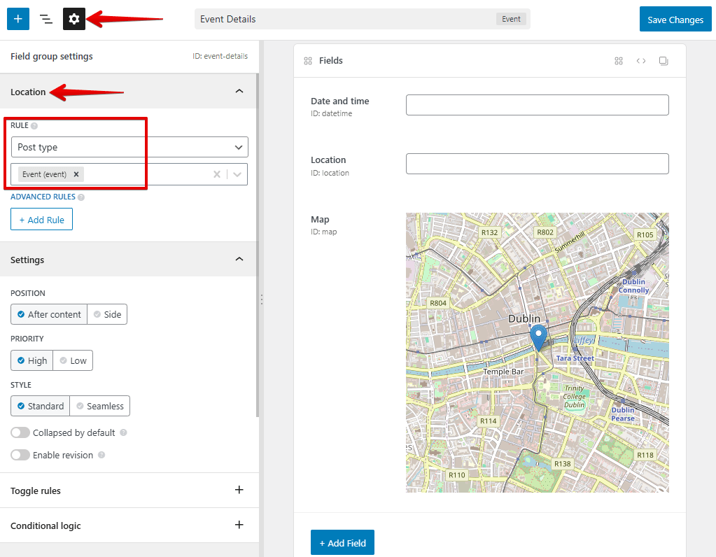Click the blue plus add button
Image resolution: width=716 pixels, height=557 pixels.
point(18,20)
